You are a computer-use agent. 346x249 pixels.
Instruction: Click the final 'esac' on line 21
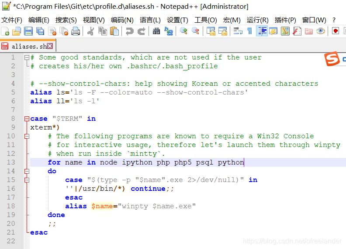tap(39, 232)
